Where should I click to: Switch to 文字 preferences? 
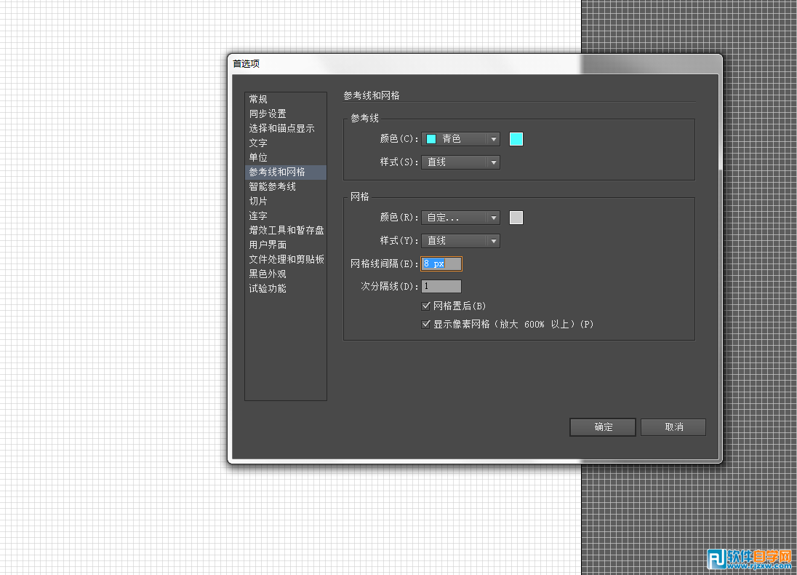[x=258, y=143]
